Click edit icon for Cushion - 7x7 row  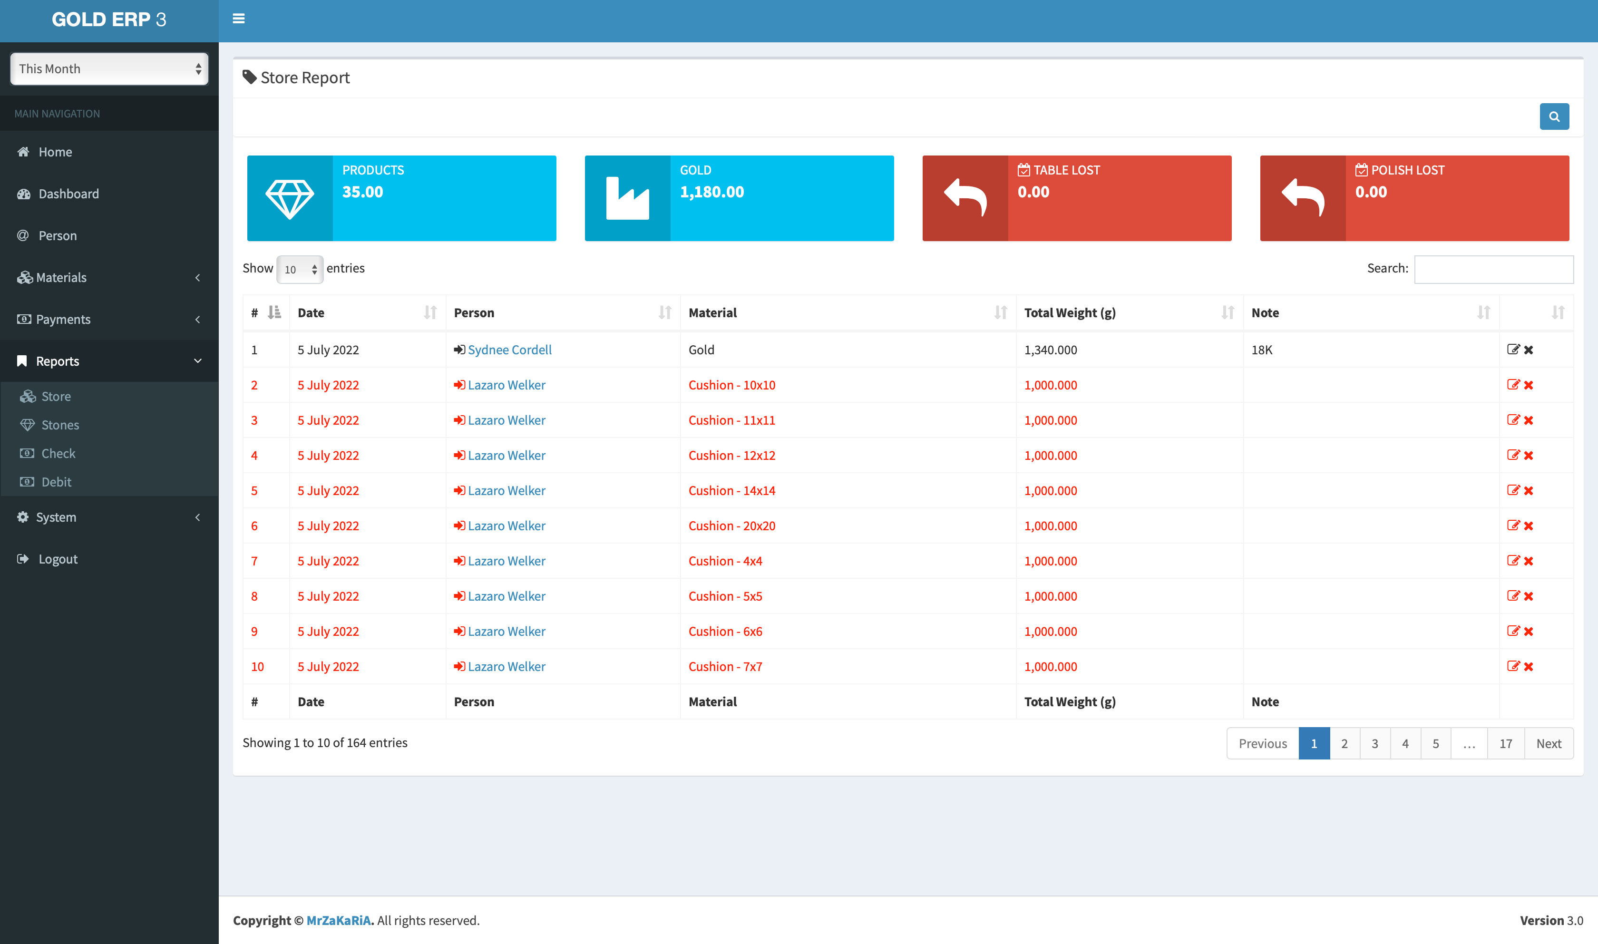pyautogui.click(x=1513, y=666)
